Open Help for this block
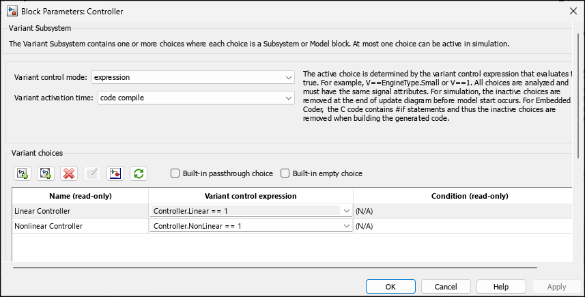The height and width of the screenshot is (297, 585). (500, 287)
